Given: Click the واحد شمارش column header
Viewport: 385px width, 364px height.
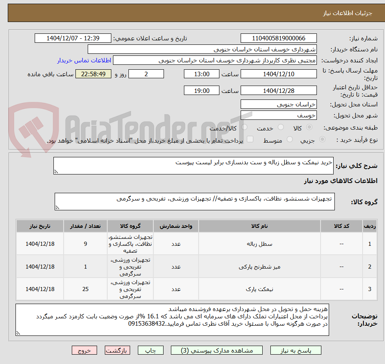Looking at the screenshot, I should (x=176, y=226).
